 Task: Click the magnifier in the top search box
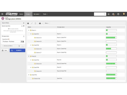pos(105,14)
